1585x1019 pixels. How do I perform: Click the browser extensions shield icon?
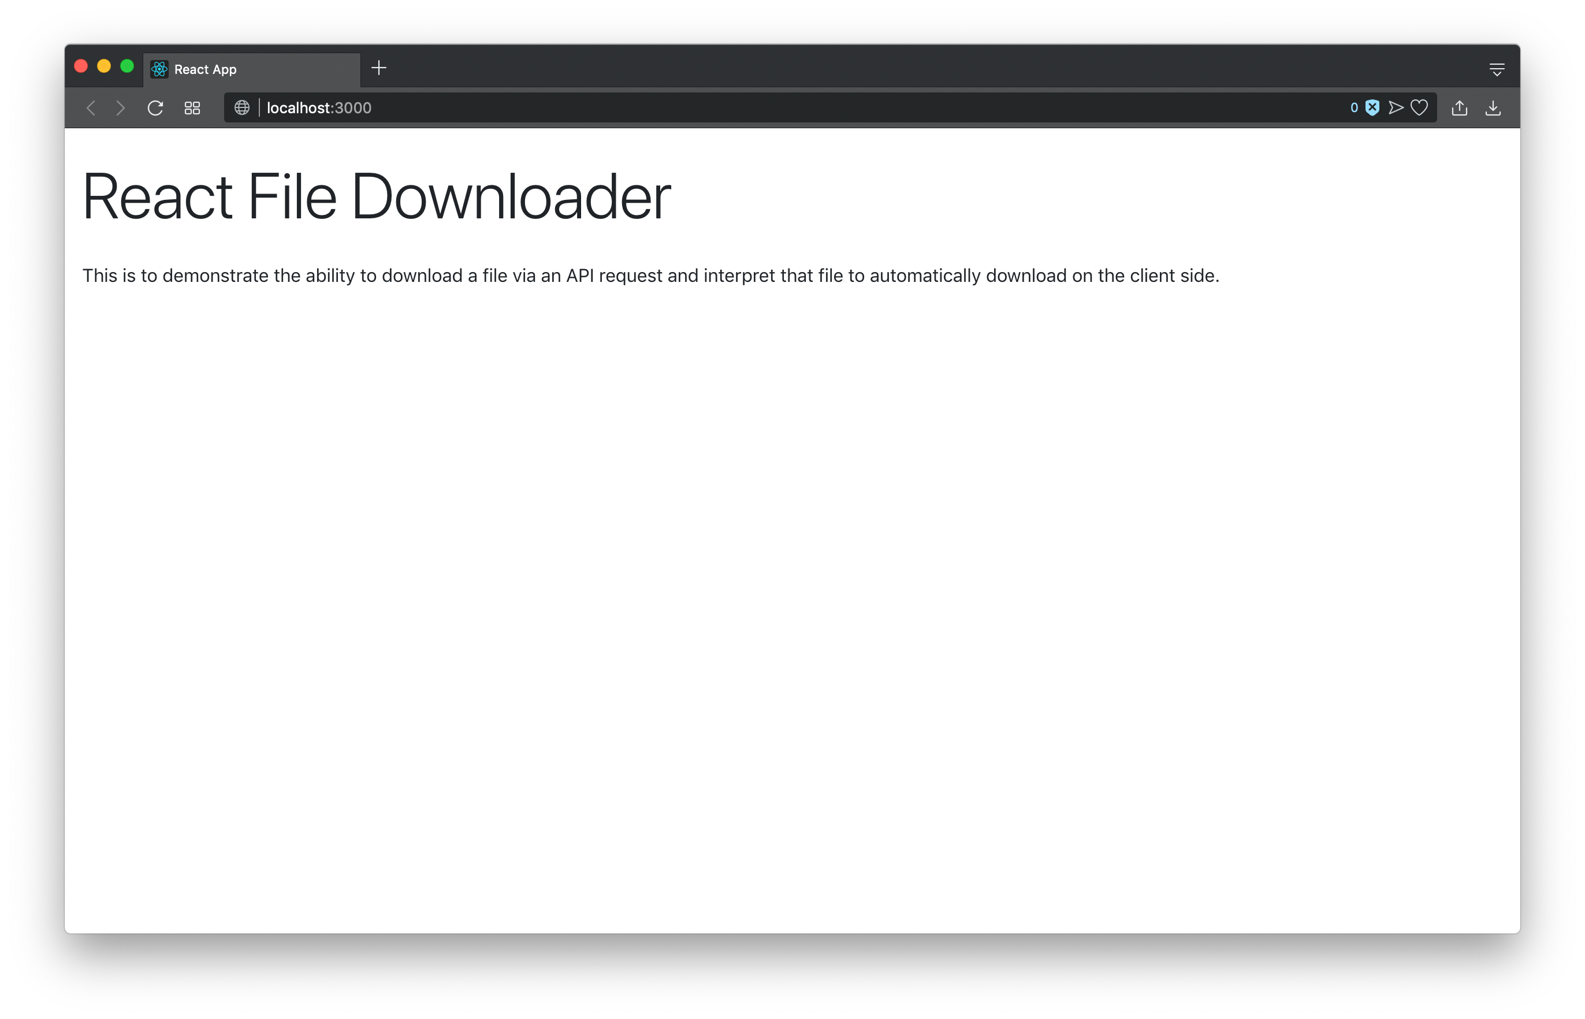(1371, 107)
